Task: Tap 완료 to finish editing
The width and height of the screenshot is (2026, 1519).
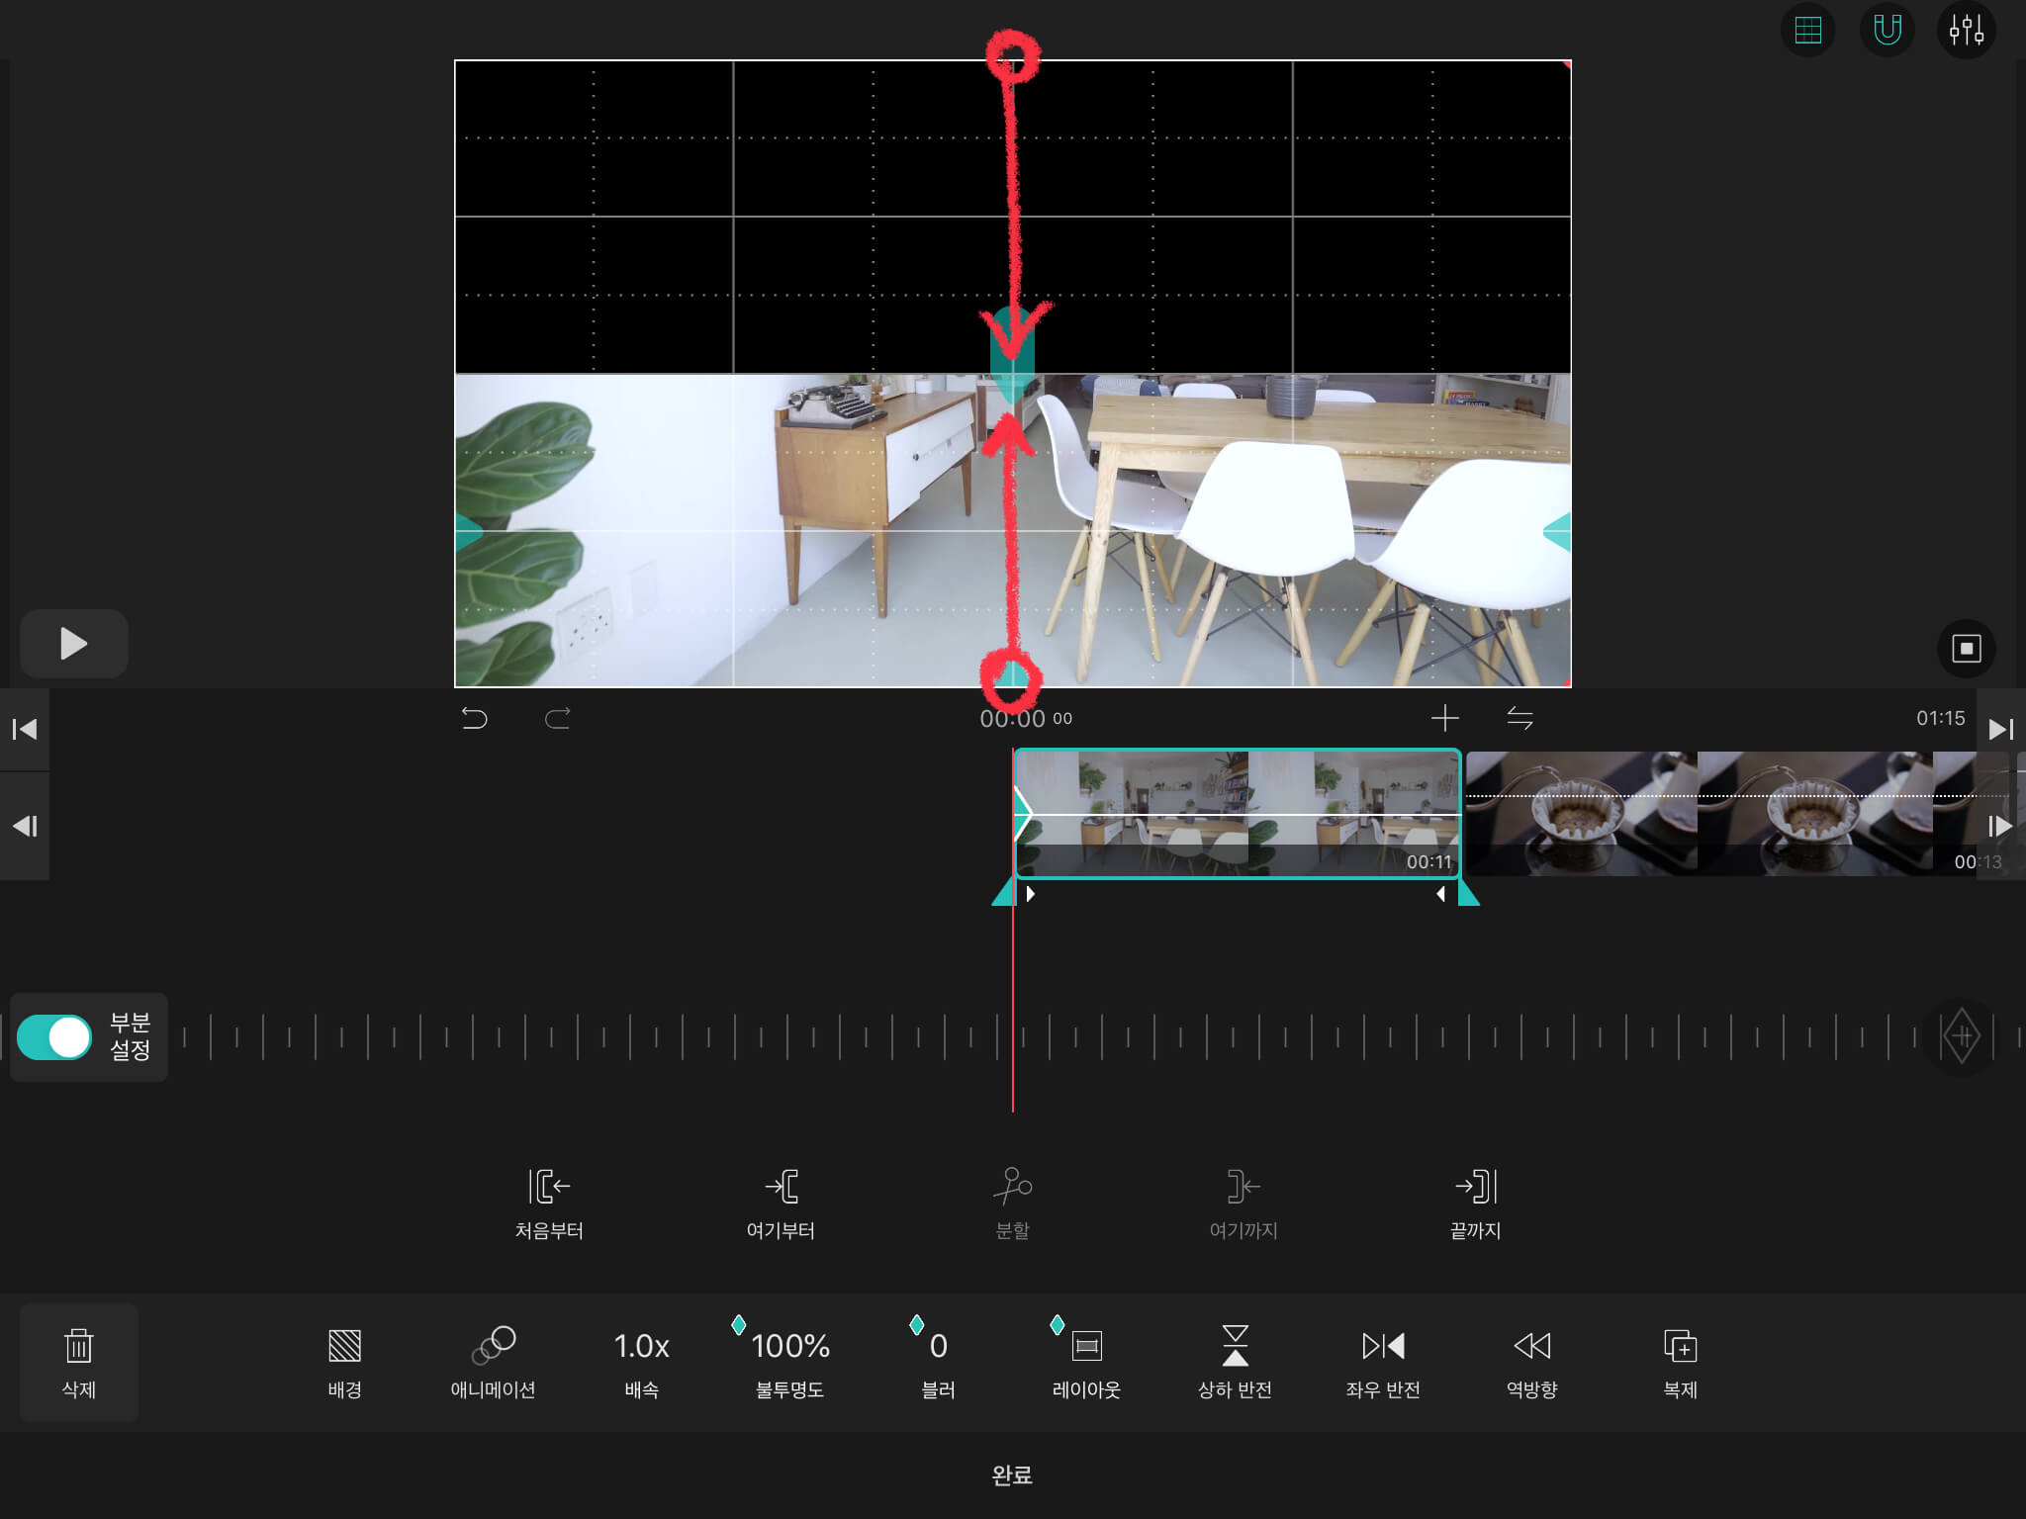Action: (x=1012, y=1474)
